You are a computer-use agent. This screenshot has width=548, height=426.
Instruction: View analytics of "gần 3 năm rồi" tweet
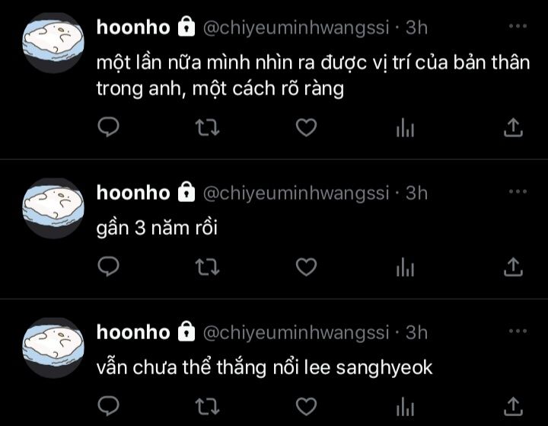click(x=405, y=267)
